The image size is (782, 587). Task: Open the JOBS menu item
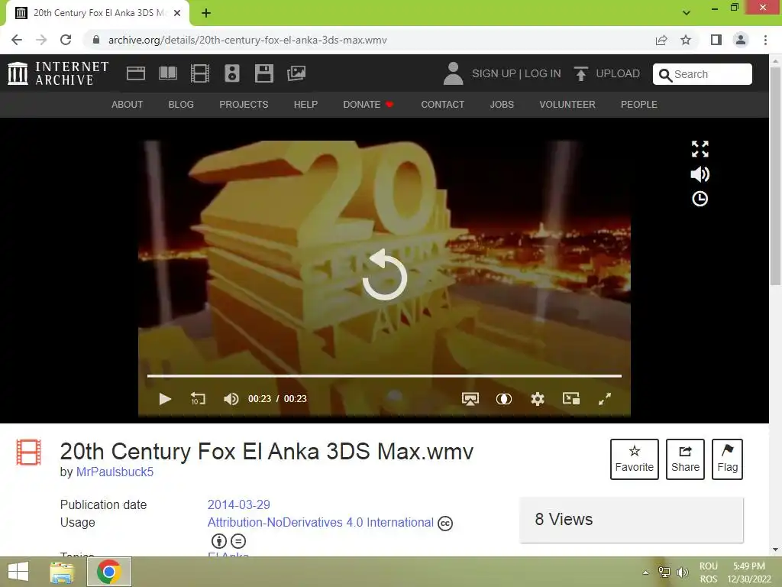pos(502,104)
